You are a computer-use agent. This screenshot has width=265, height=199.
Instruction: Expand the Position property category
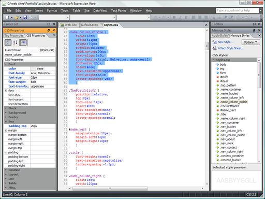6,170
